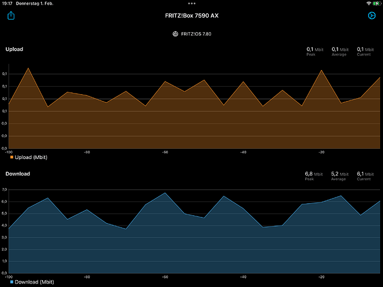The image size is (383, 287).
Task: Click the orange Upload (Mbit) legend swatch
Action: pos(12,157)
